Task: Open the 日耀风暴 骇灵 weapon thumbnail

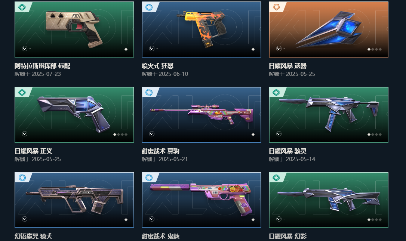Action: 329,115
